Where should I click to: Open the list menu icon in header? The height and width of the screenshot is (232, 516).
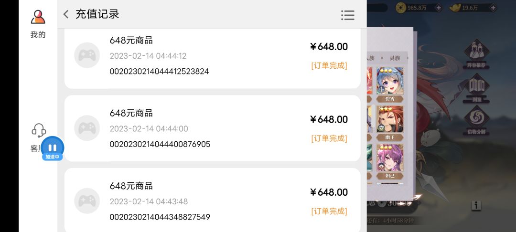tap(347, 15)
